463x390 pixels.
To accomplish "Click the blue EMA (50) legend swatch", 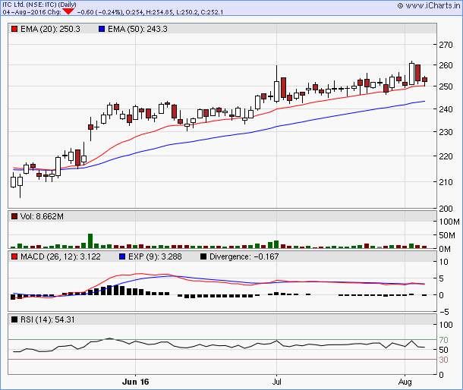I will coord(102,29).
